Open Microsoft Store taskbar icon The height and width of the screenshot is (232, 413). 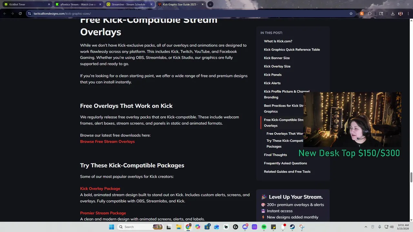(207, 227)
